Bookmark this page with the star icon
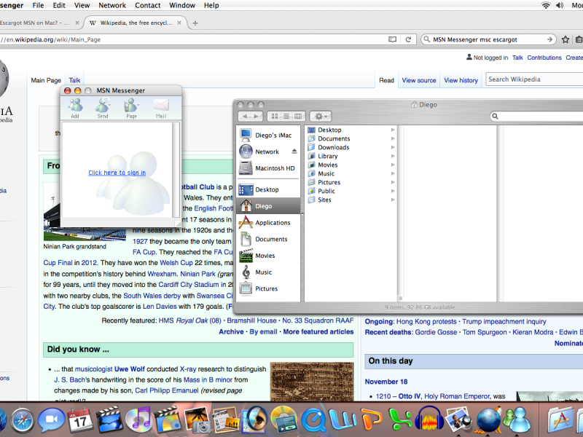Screen dimensions: 583x437 click(x=566, y=39)
